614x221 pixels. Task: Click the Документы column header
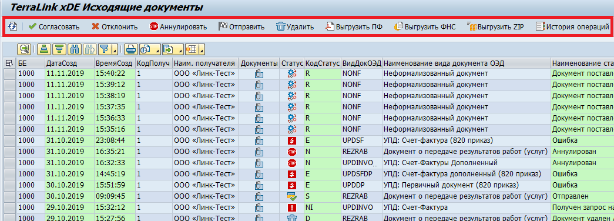[x=259, y=63]
